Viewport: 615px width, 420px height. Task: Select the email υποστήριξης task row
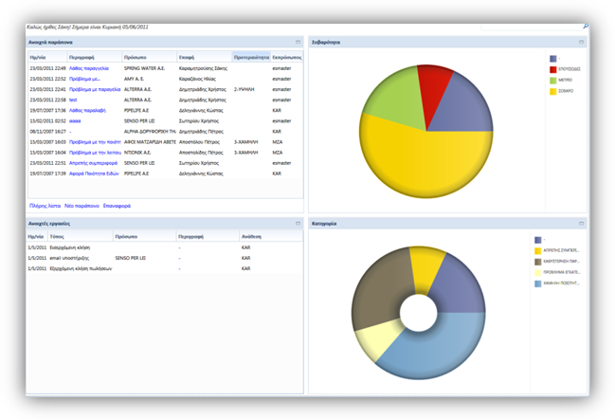[165, 258]
